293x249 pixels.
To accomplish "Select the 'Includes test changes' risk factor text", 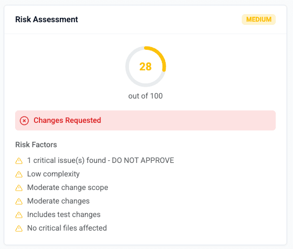I will tap(64, 214).
